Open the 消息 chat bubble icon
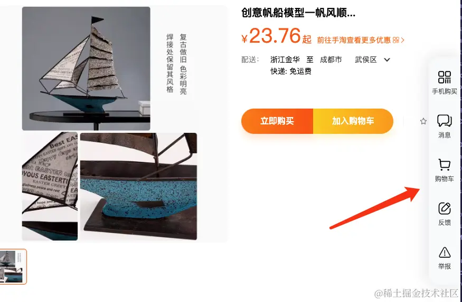 (x=445, y=121)
